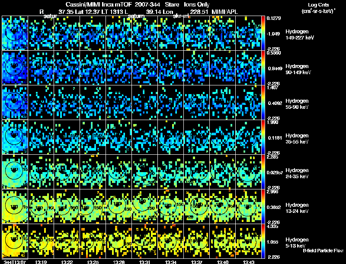
Task: View the 13:43 image in Hydrogen 13-24 keV row
Action: click(248, 206)
